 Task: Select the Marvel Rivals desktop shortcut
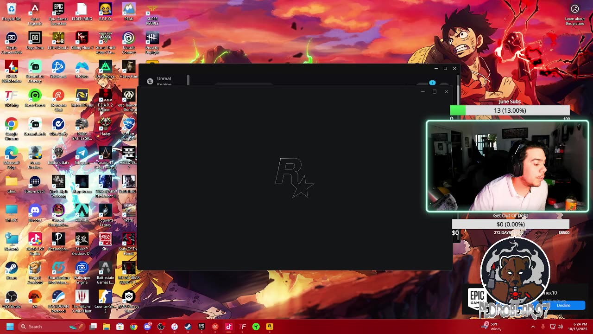tap(82, 98)
